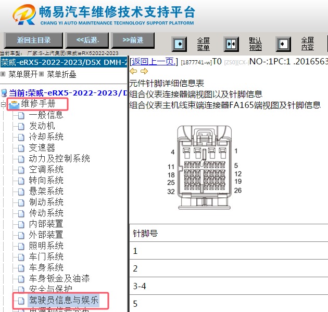Screen dimensions: 328x312
Task: Open 冷却系统 in the tree
Action: click(46, 137)
